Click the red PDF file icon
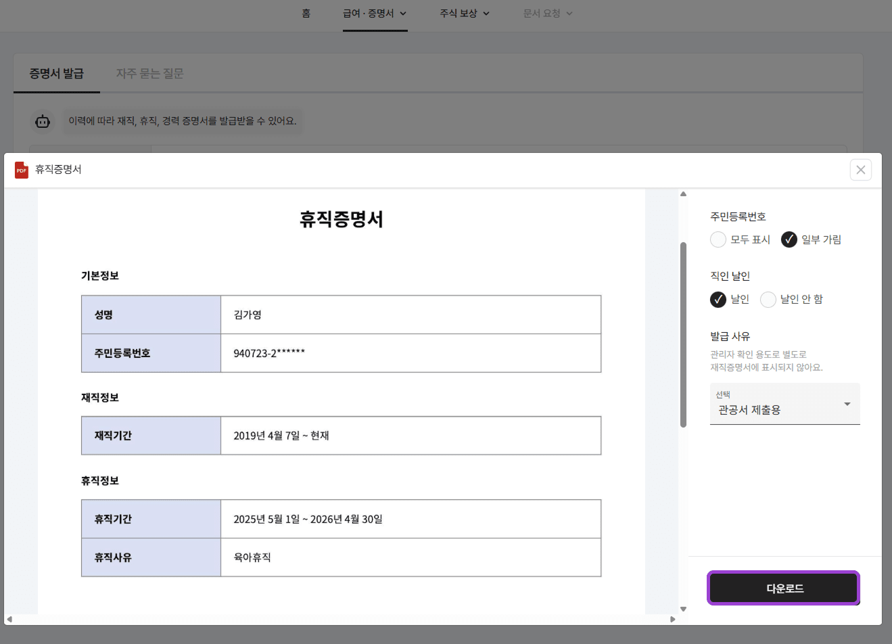 pos(22,170)
